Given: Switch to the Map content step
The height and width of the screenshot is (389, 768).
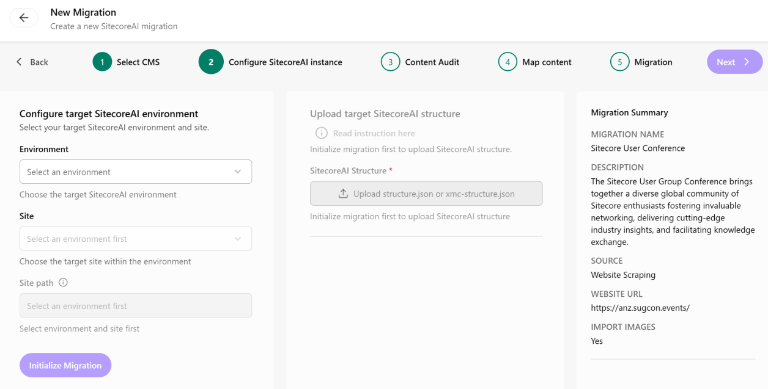Looking at the screenshot, I should pos(547,62).
